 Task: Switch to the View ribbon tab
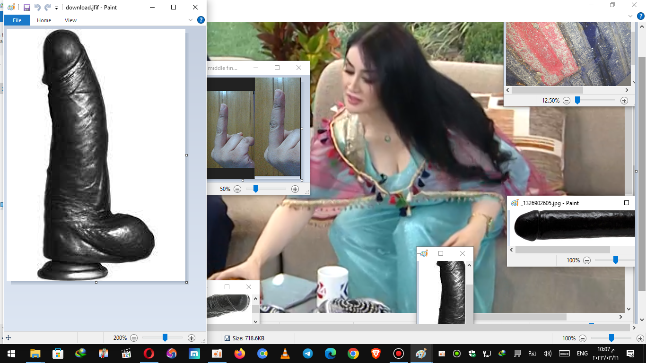70,20
